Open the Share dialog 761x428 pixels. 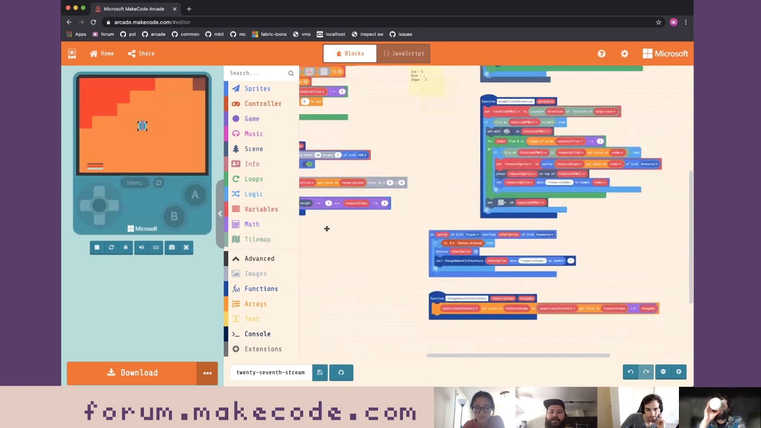(141, 53)
